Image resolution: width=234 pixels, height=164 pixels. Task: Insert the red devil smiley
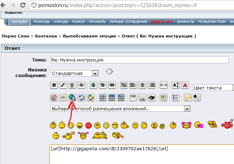pos(226,125)
